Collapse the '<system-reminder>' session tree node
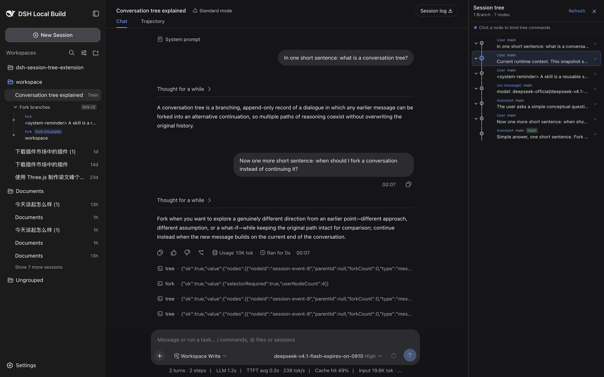The image size is (604, 377). tap(476, 74)
